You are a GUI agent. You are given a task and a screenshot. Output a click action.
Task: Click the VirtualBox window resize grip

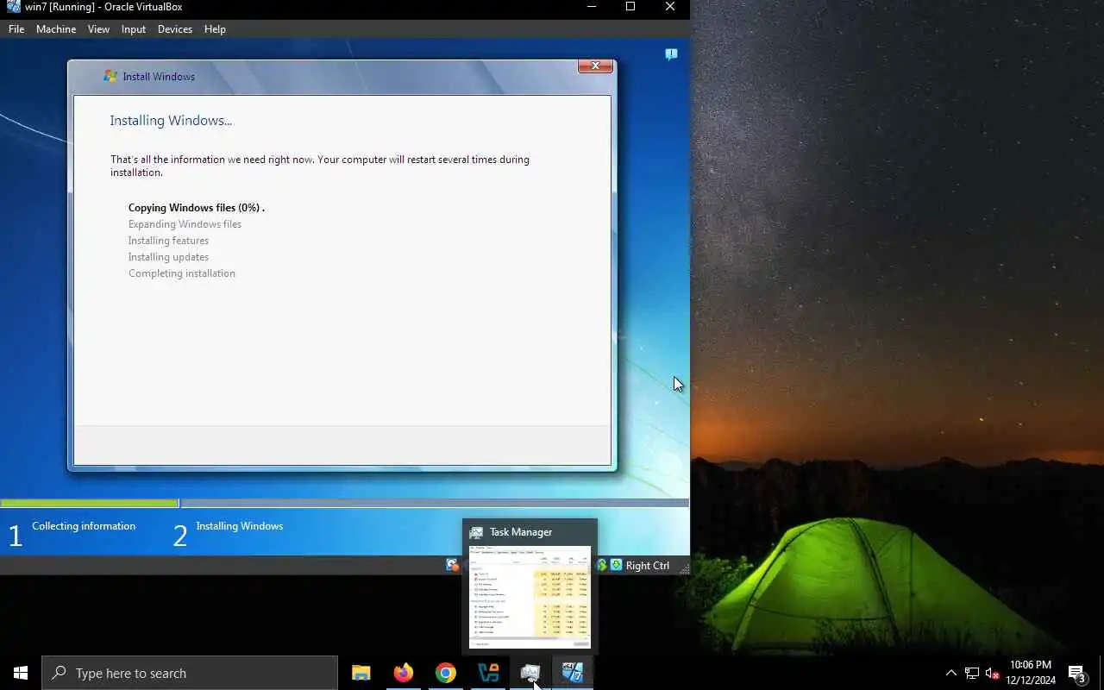(684, 568)
